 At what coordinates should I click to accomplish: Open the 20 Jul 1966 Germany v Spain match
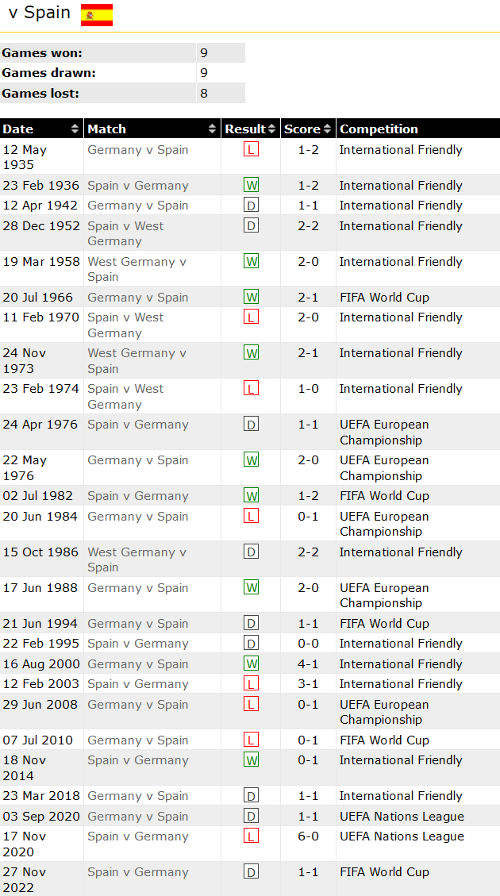click(x=138, y=298)
